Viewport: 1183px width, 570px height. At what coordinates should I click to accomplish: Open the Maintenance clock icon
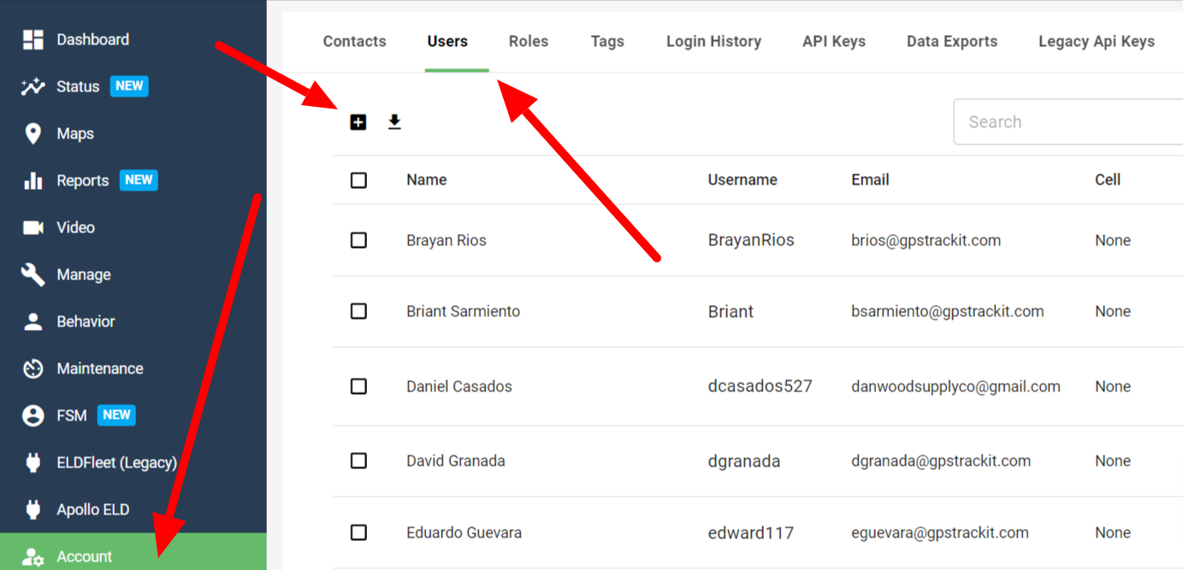pos(33,368)
